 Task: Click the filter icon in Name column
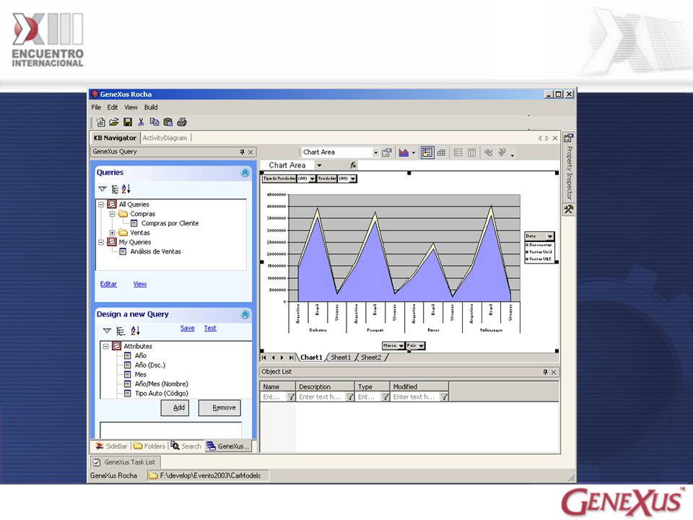click(291, 397)
